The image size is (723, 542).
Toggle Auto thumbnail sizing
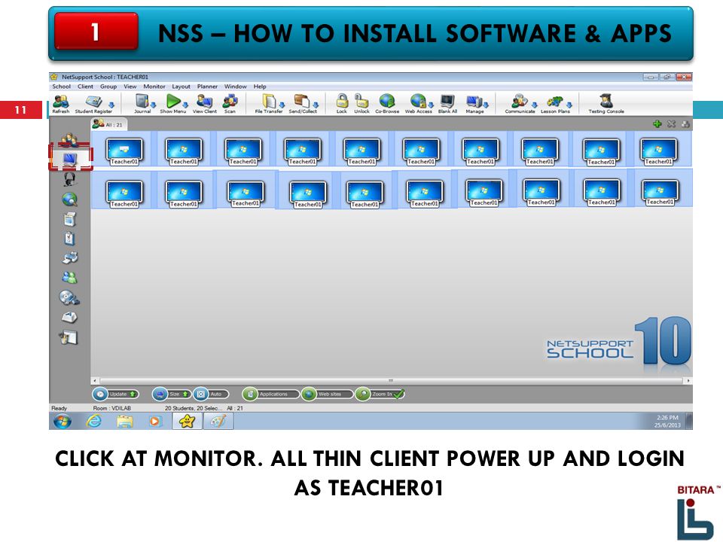click(x=210, y=394)
